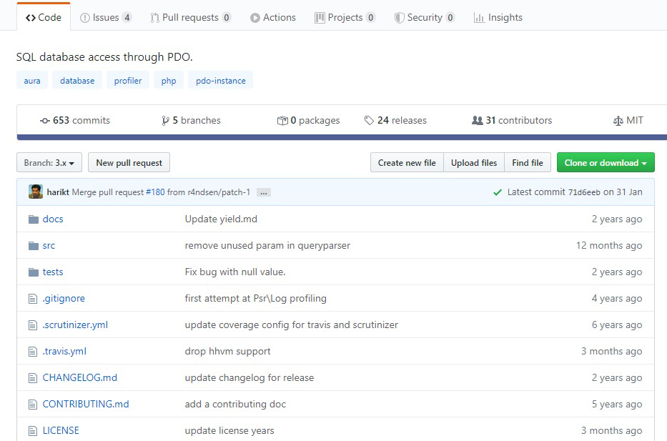Click the Create new file button

pyautogui.click(x=406, y=162)
